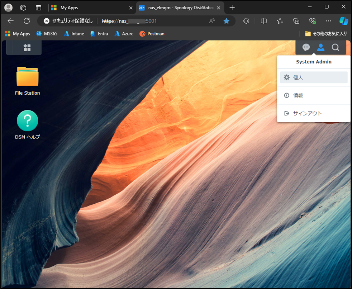Open Azure bookmark
352x289 pixels.
(x=124, y=34)
